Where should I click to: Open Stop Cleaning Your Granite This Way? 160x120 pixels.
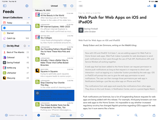tap(54, 84)
